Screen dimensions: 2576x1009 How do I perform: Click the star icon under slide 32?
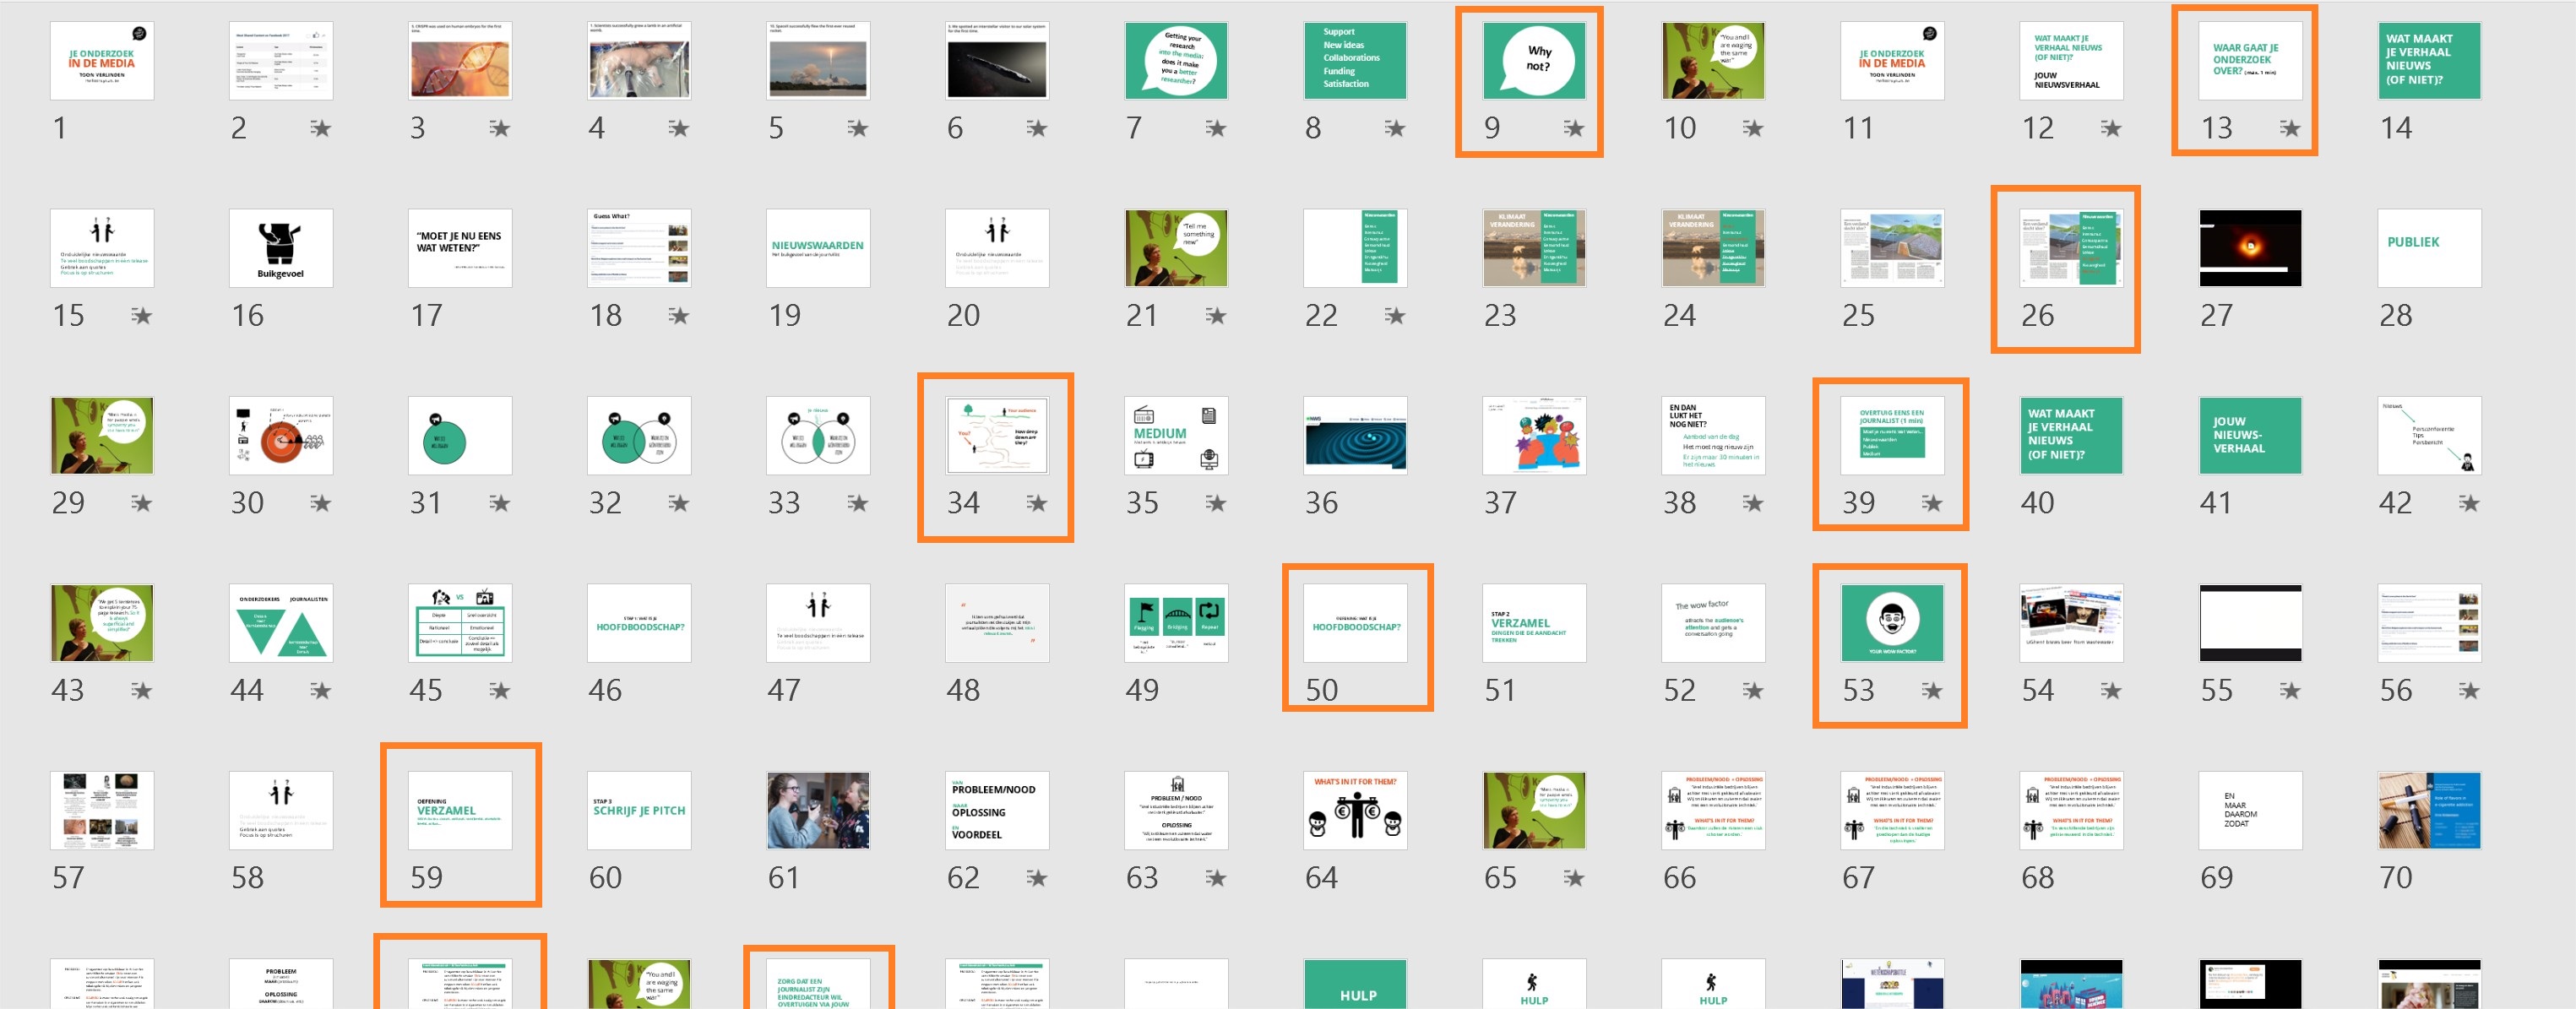click(x=678, y=503)
